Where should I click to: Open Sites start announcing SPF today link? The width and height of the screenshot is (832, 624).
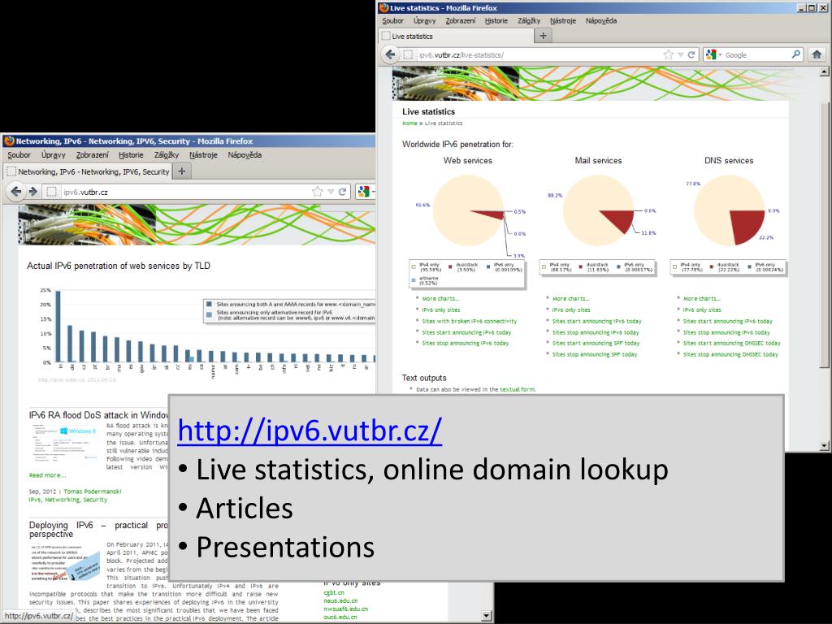tap(596, 344)
